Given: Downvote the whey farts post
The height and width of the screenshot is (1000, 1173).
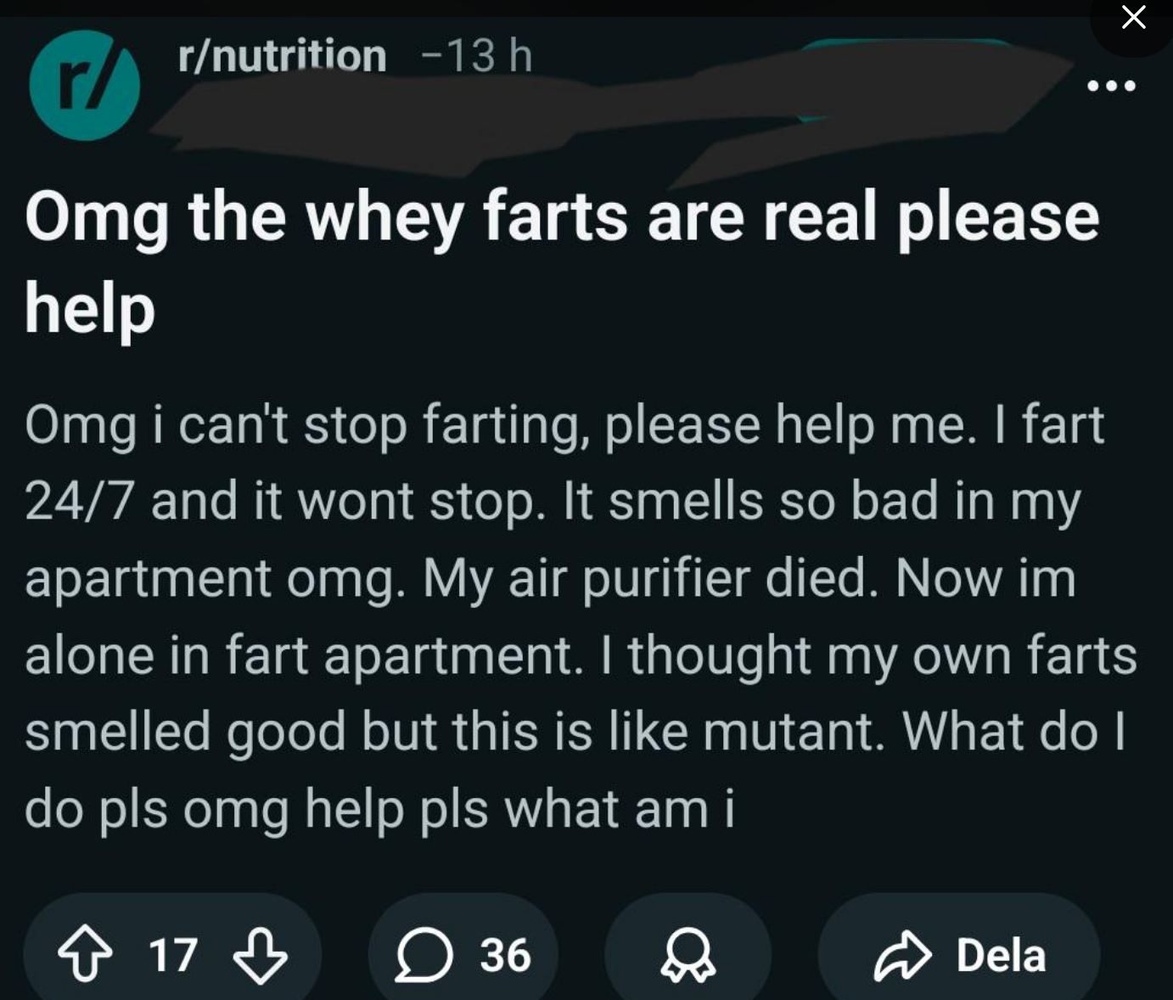Looking at the screenshot, I should pos(260,956).
